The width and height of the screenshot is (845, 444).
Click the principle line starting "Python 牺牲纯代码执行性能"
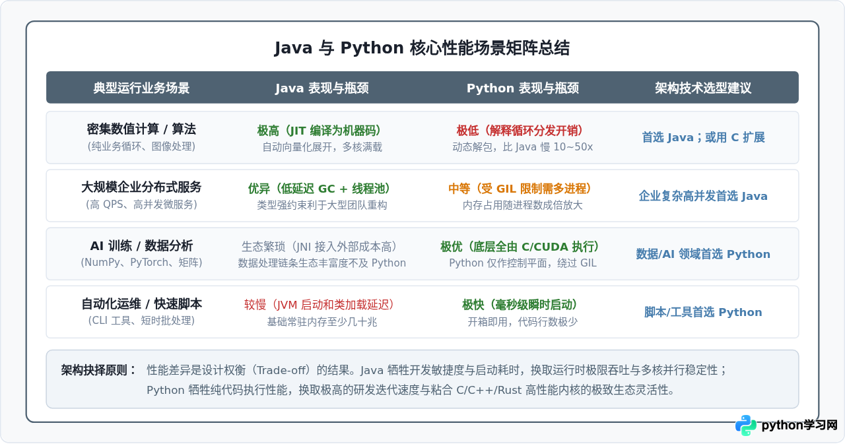coord(413,390)
